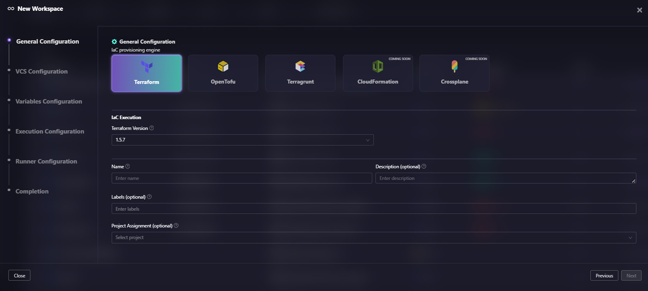Click the Next button
This screenshot has height=291, width=648.
631,275
